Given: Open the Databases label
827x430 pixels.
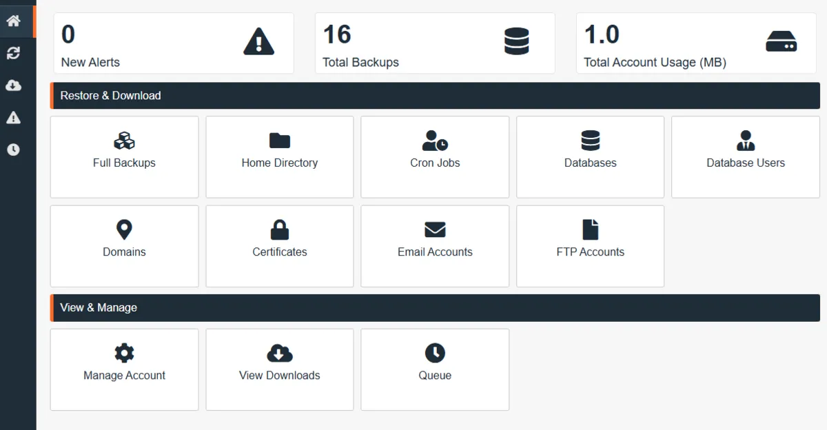Looking at the screenshot, I should click(591, 163).
